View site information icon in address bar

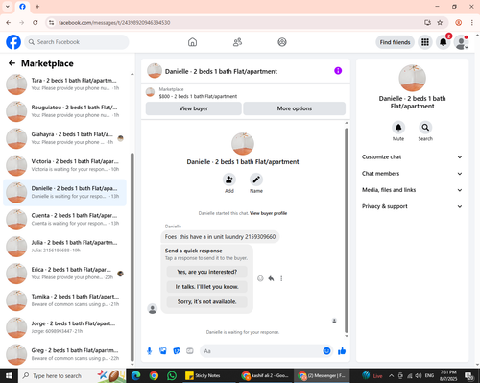(x=51, y=22)
